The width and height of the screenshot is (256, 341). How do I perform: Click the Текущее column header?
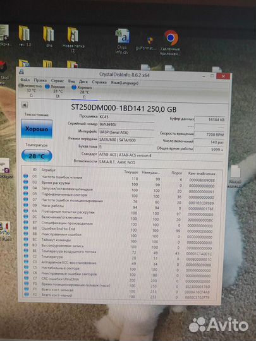tap(131, 172)
